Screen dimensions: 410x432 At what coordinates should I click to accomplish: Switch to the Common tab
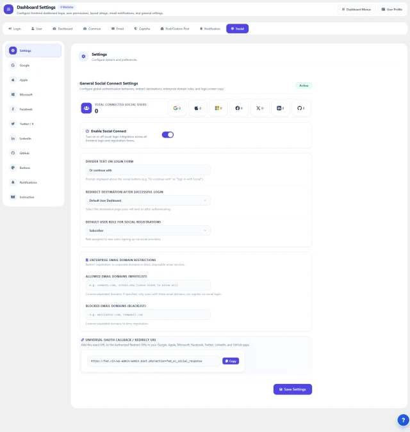[92, 29]
